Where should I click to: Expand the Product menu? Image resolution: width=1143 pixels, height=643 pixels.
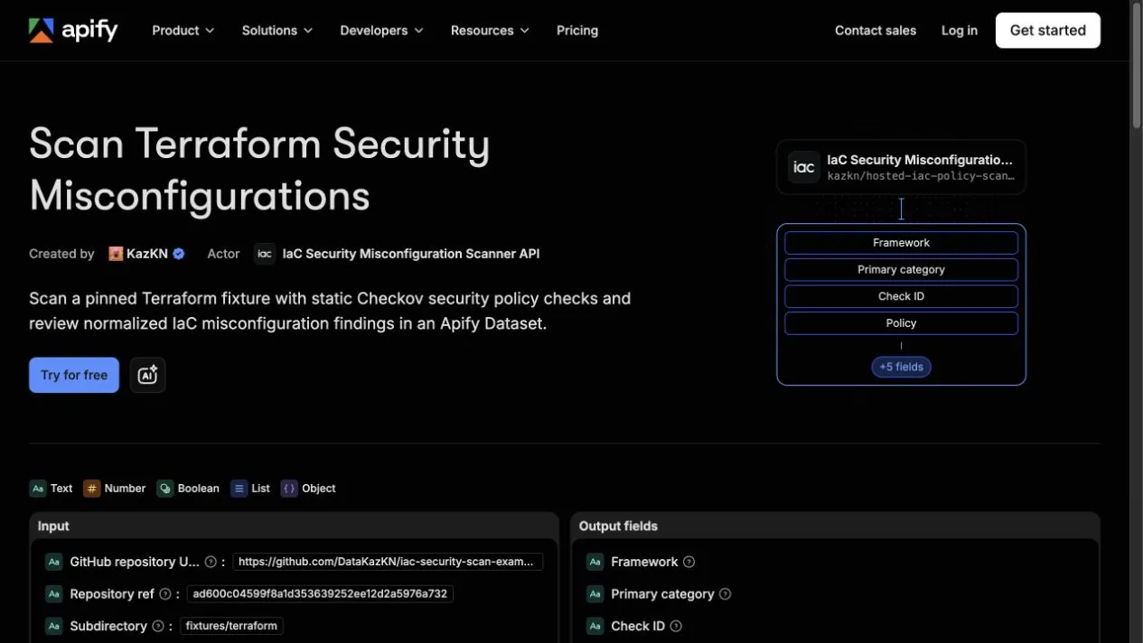coord(183,30)
